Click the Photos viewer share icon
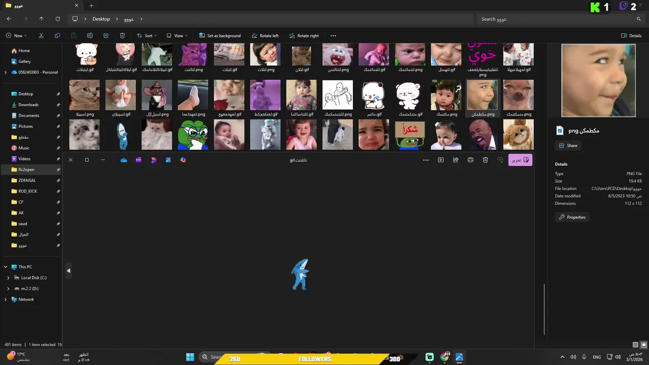Image resolution: width=649 pixels, height=365 pixels. [x=456, y=160]
